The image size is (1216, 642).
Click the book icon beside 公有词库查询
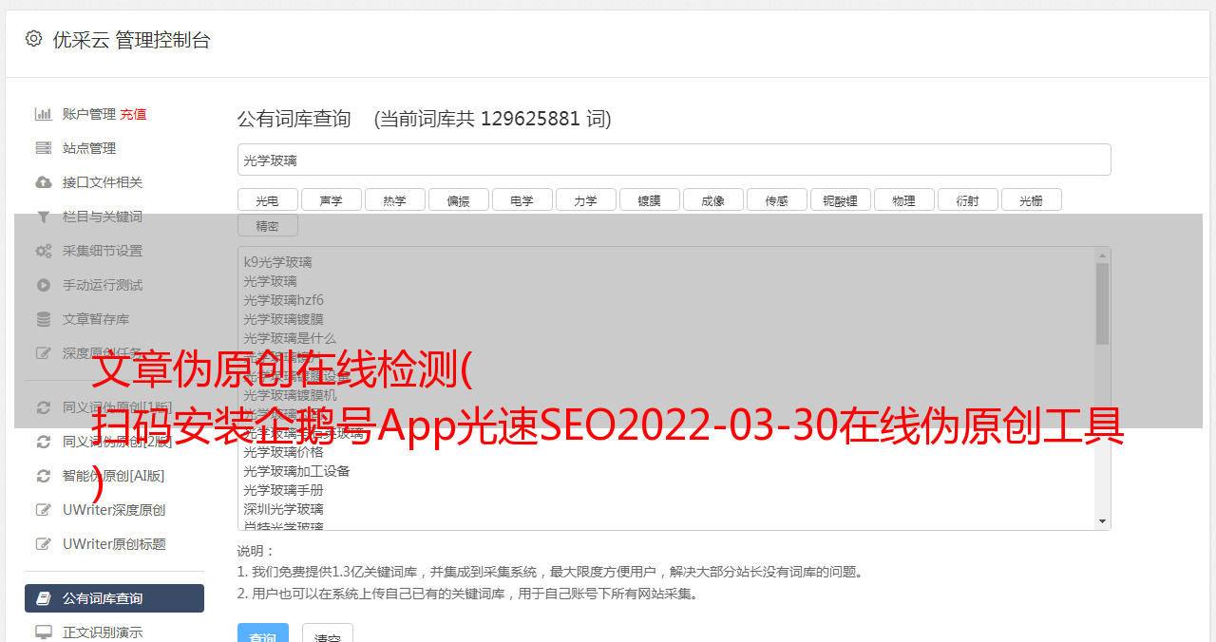(x=44, y=598)
